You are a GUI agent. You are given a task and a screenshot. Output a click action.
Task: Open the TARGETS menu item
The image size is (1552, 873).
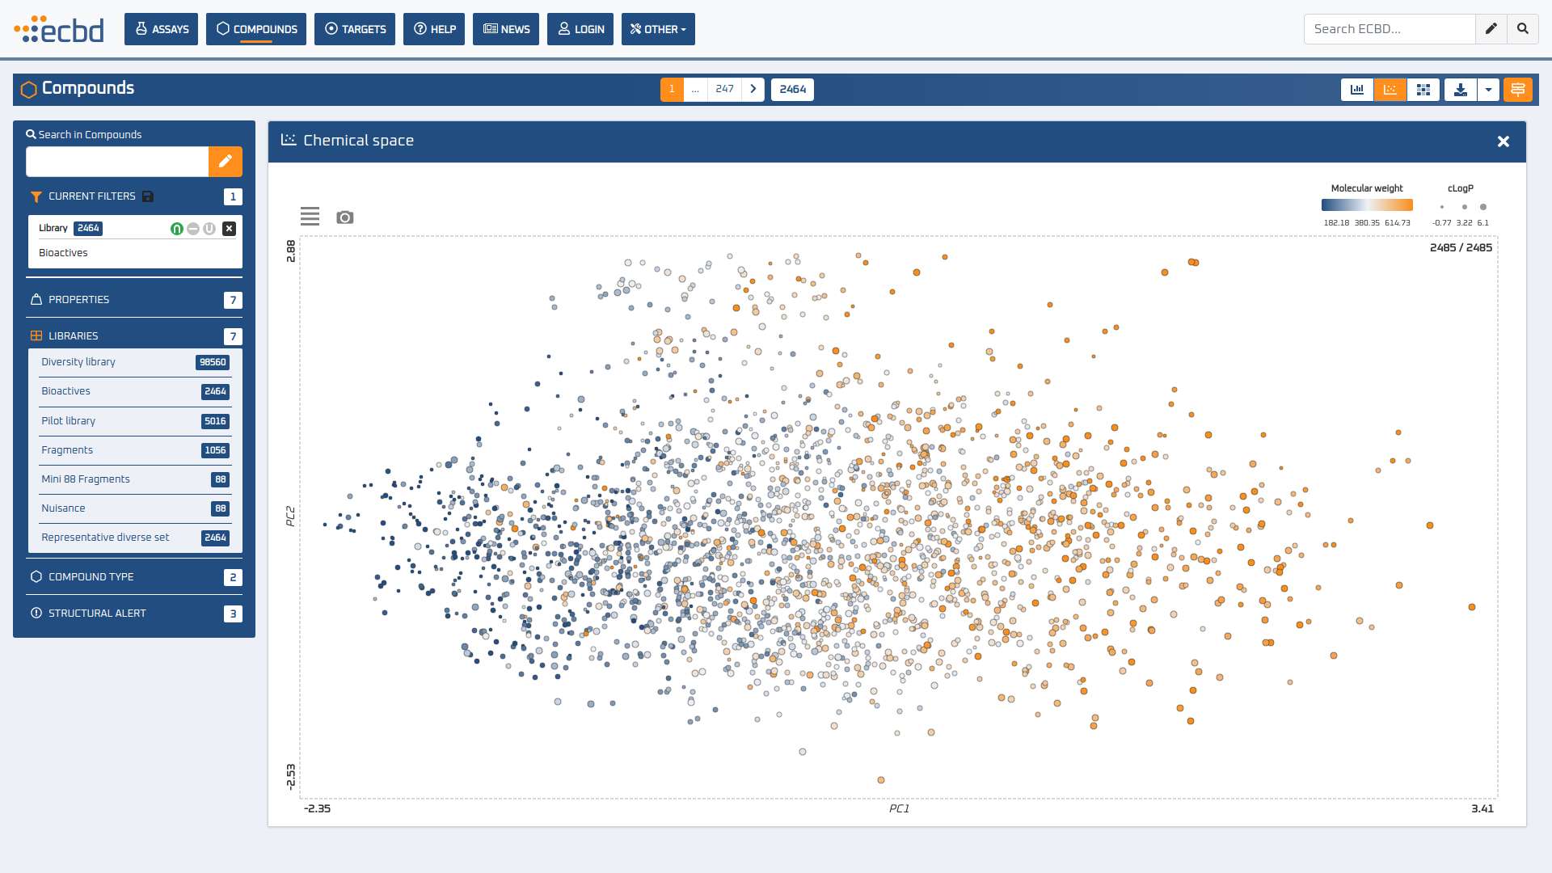pyautogui.click(x=355, y=29)
